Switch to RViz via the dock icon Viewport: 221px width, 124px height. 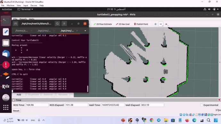pyautogui.click(x=6, y=87)
